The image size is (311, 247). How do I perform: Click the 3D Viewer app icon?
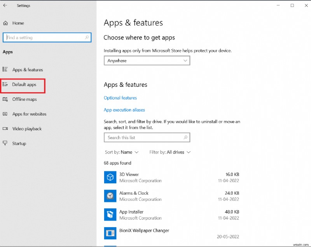click(110, 177)
